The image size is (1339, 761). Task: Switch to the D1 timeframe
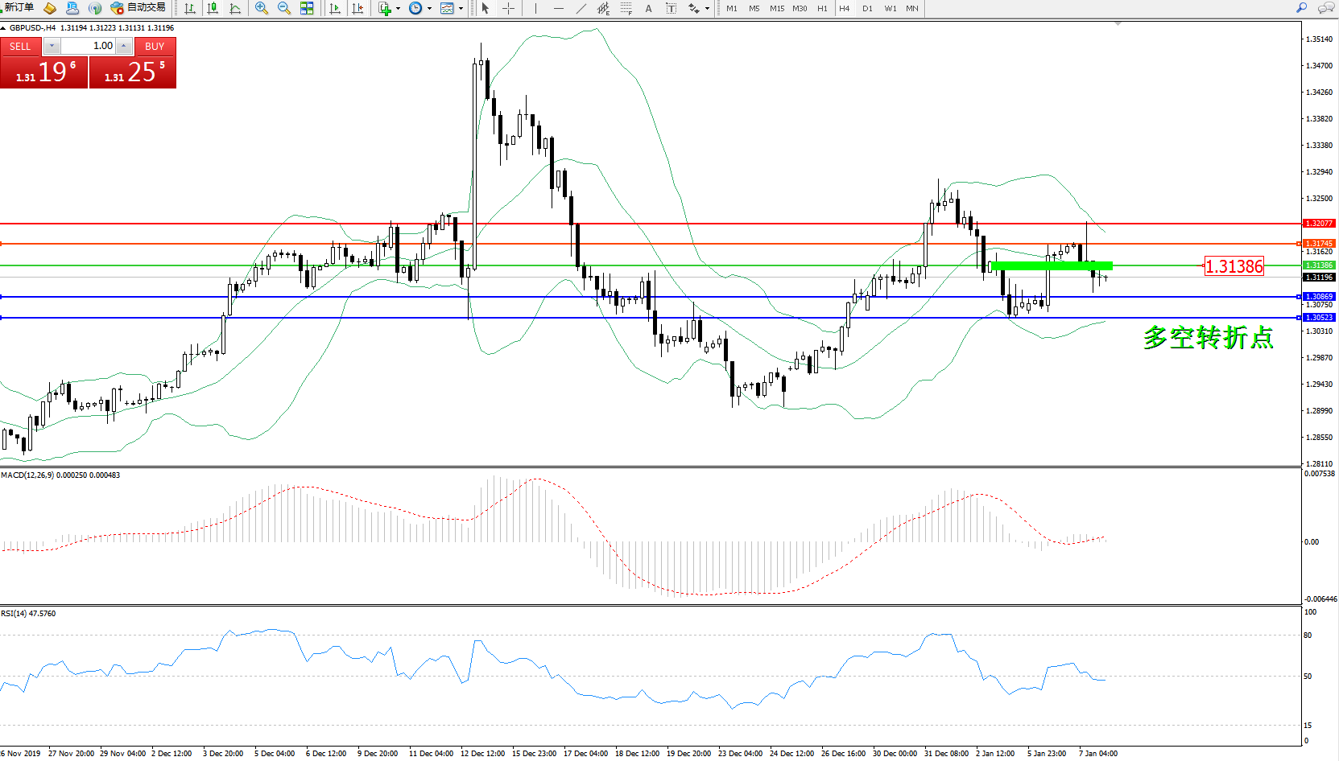(867, 8)
